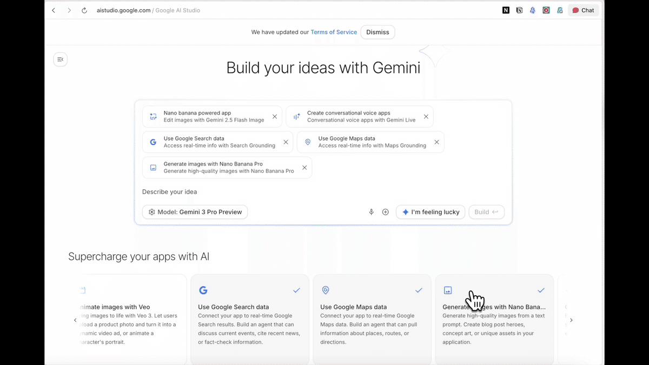Click the browser reload icon

click(x=84, y=10)
